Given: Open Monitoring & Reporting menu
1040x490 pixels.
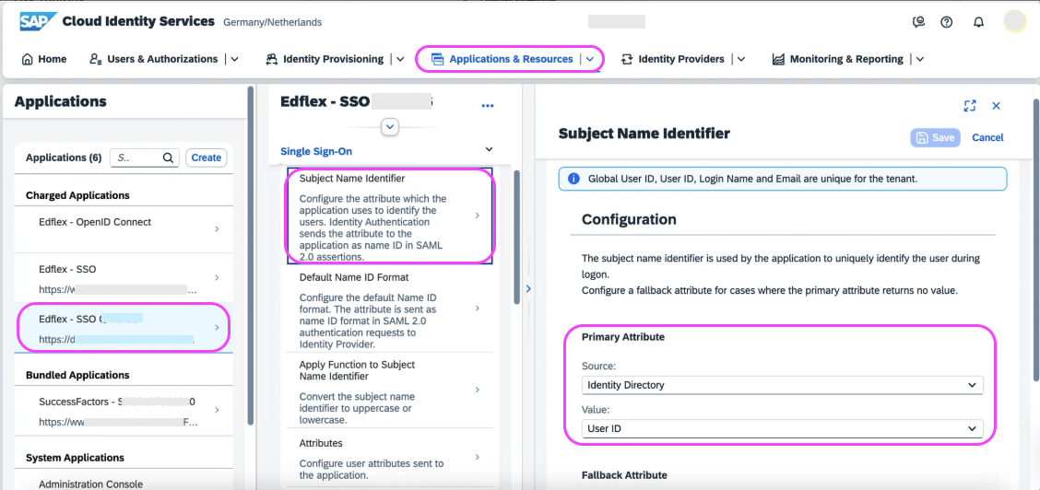Looking at the screenshot, I should click(837, 59).
